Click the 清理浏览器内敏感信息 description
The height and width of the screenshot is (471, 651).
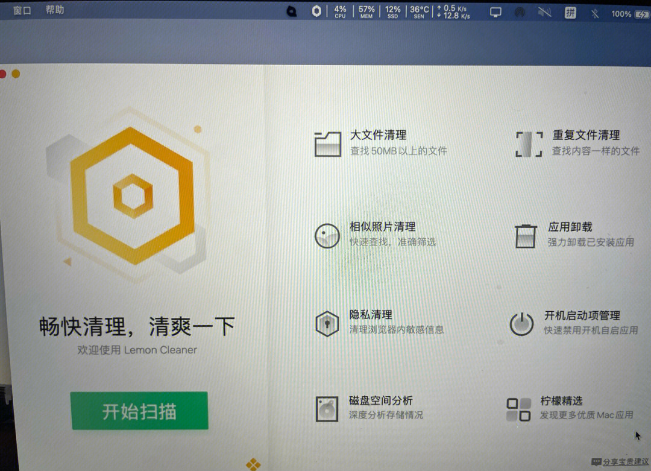coord(396,329)
